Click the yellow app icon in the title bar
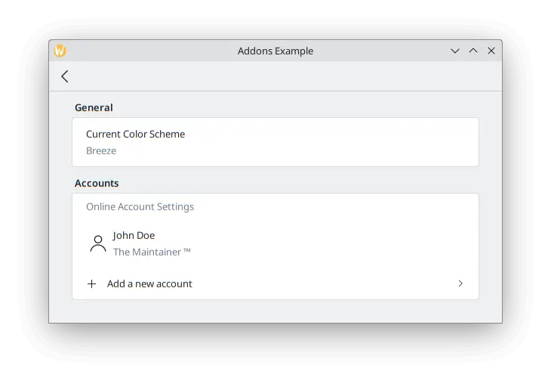551x381 pixels. (x=60, y=51)
